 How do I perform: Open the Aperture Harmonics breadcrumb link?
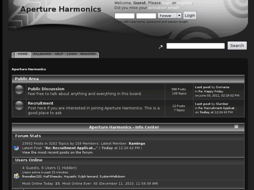[29, 69]
